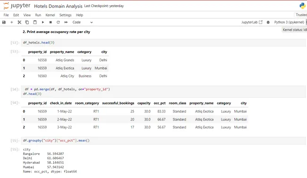Copy the selected cell
This screenshot has width=307, height=178.
tap(27, 22)
